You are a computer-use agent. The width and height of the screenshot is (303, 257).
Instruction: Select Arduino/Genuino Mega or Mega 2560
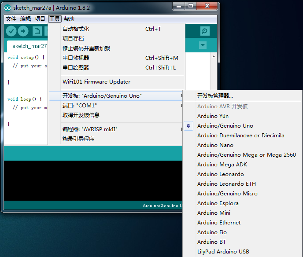[243, 155]
